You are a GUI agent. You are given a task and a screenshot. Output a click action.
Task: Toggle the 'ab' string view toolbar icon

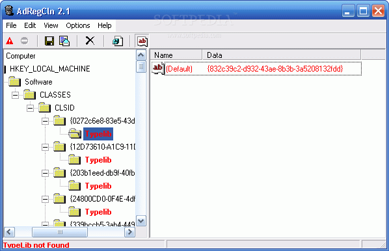pos(142,41)
